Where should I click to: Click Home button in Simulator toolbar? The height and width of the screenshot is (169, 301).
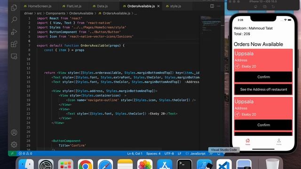(255, 7)
